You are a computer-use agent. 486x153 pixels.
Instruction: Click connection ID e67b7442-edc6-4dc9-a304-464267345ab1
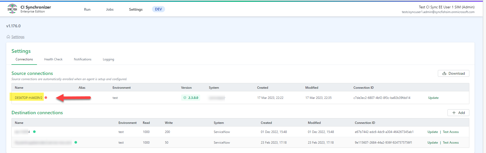(384, 132)
